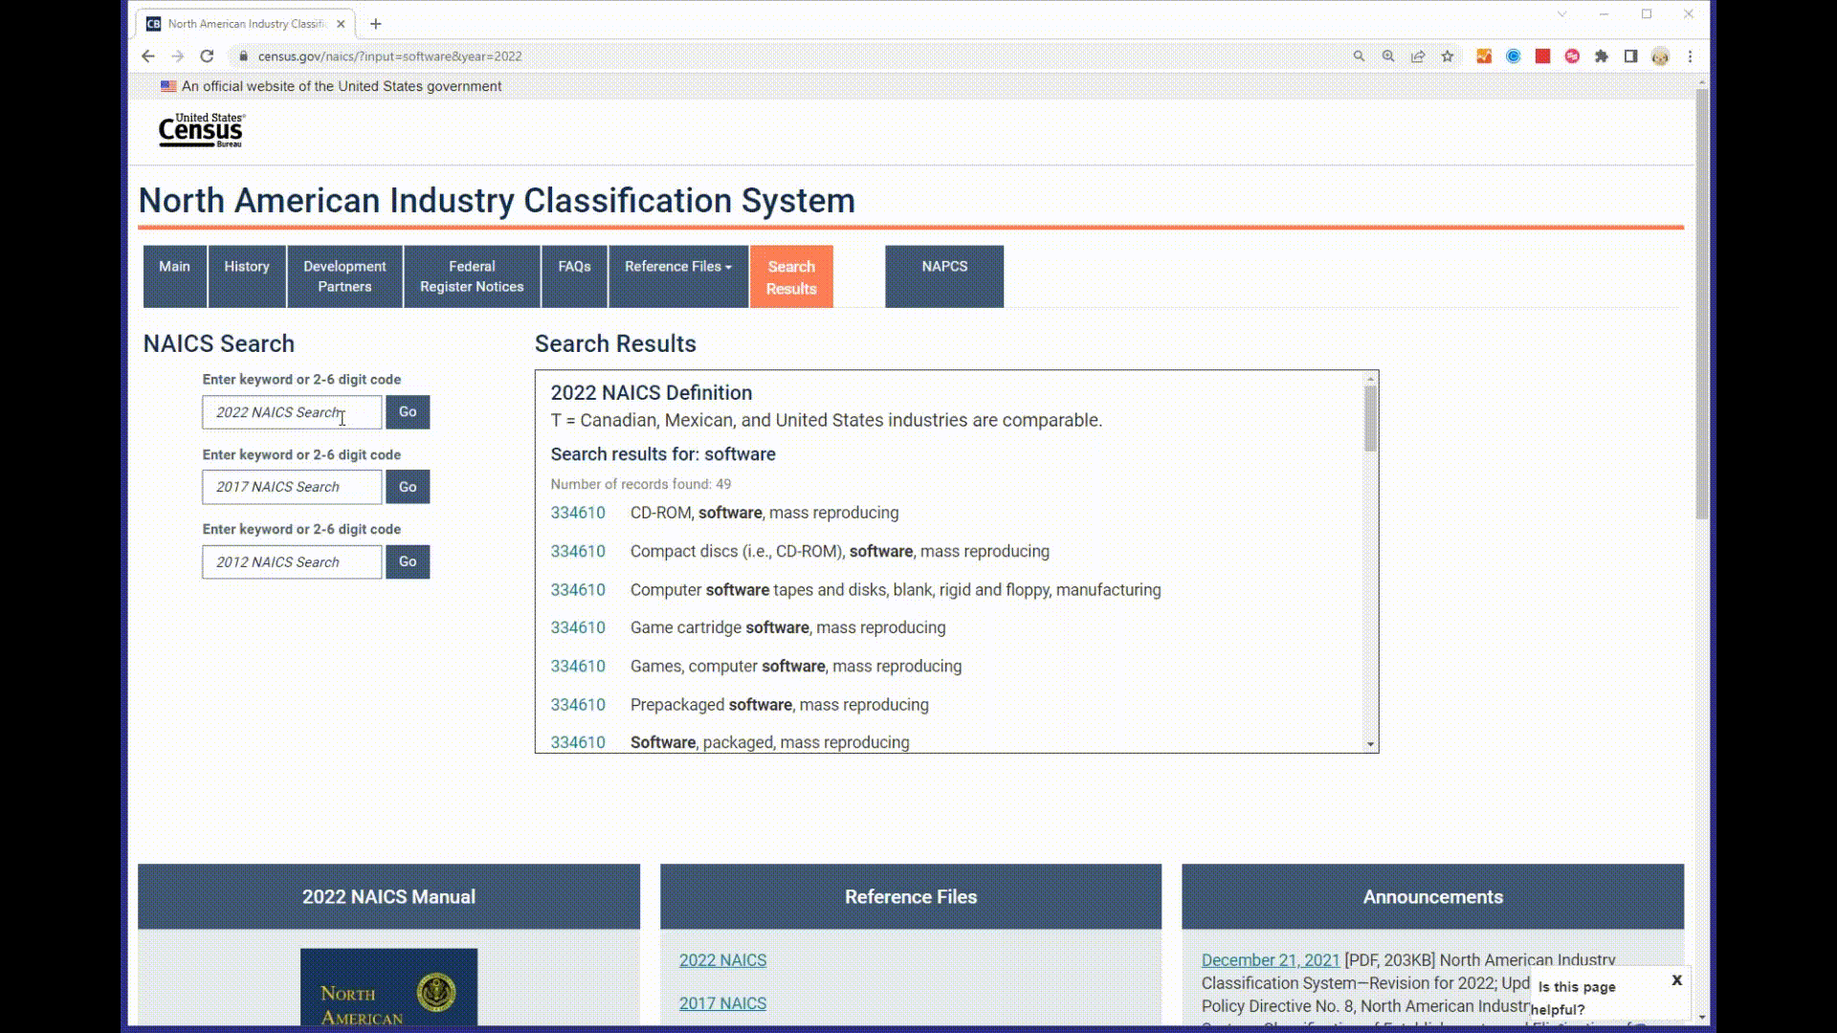This screenshot has height=1033, width=1837.
Task: Open a new browser tab
Action: point(376,24)
